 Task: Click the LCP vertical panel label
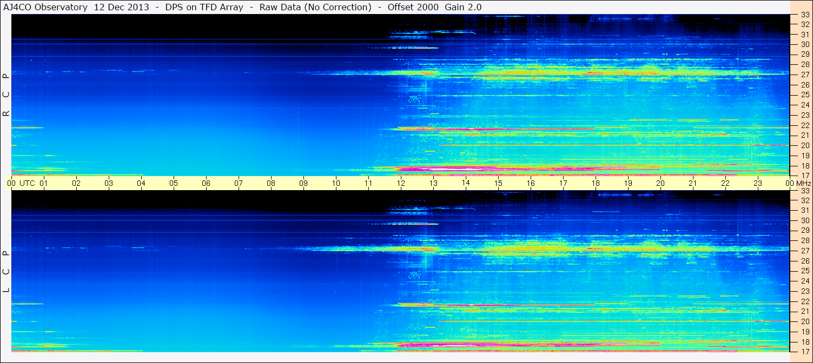(x=6, y=271)
